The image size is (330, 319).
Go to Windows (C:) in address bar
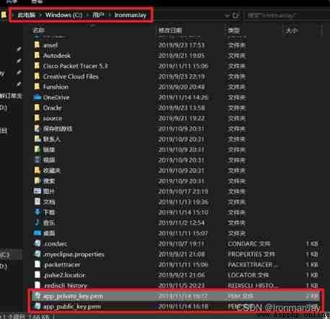[64, 15]
